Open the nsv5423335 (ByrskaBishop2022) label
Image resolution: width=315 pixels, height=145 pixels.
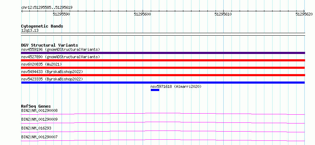click(x=52, y=79)
